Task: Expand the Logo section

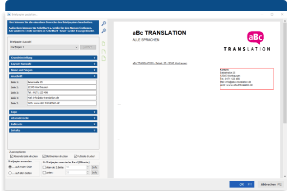Action: pos(53,112)
